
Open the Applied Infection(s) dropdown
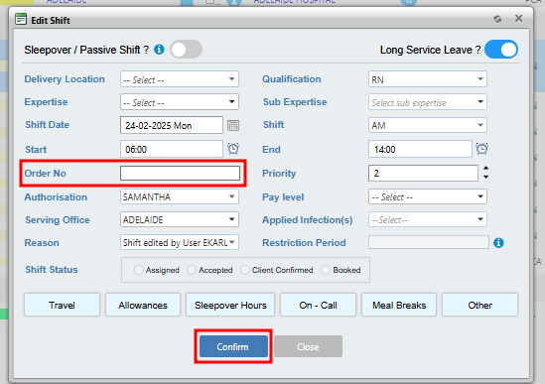428,219
